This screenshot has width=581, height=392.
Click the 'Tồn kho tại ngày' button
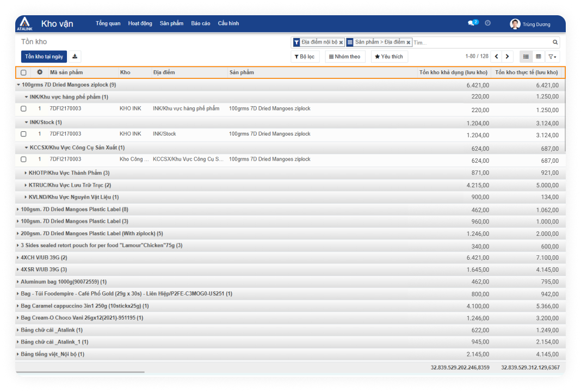click(x=44, y=57)
